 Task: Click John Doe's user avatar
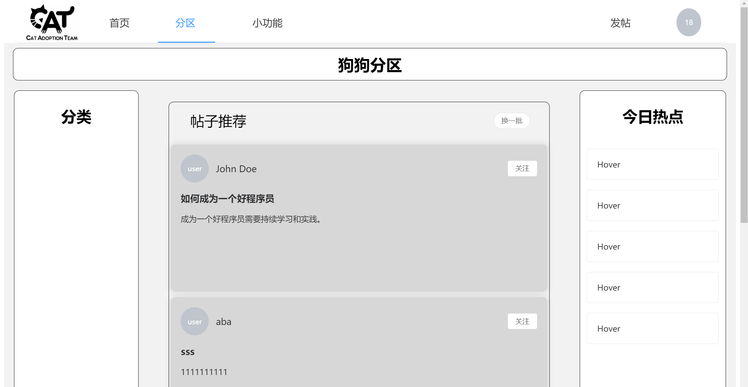coord(195,168)
